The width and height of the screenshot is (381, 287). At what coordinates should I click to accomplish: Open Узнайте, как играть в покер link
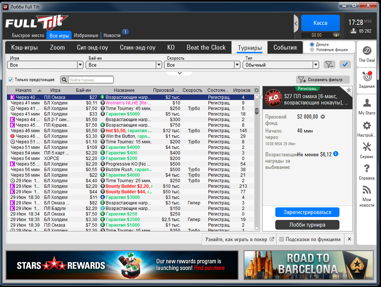pyautogui.click(x=240, y=239)
